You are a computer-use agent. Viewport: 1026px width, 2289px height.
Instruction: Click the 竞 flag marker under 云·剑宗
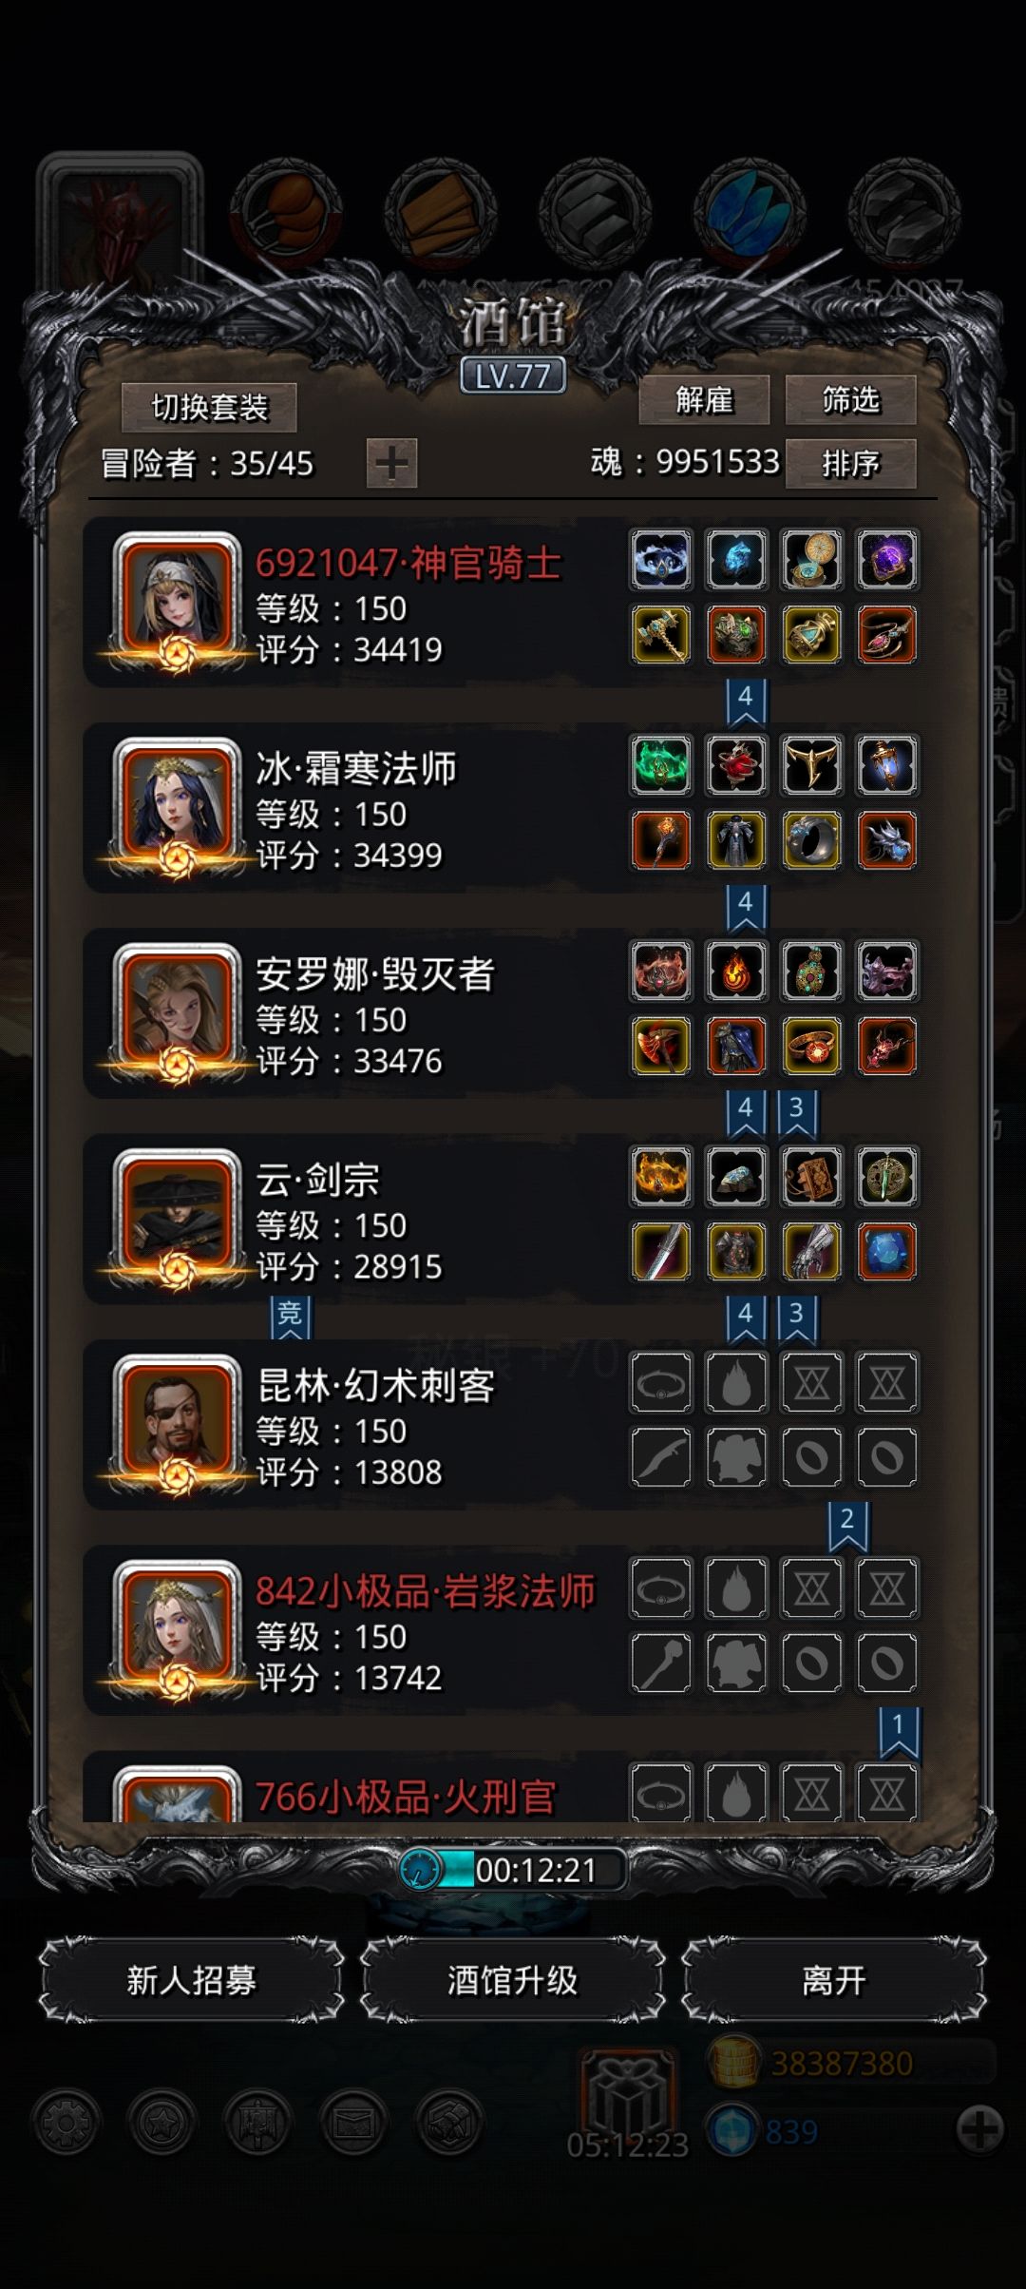click(x=290, y=1317)
